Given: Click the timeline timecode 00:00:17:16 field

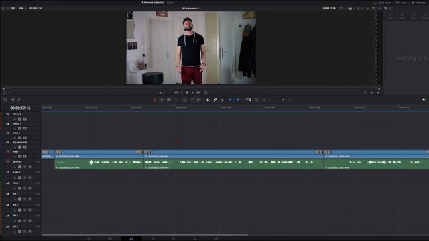Looking at the screenshot, I should [x=20, y=108].
